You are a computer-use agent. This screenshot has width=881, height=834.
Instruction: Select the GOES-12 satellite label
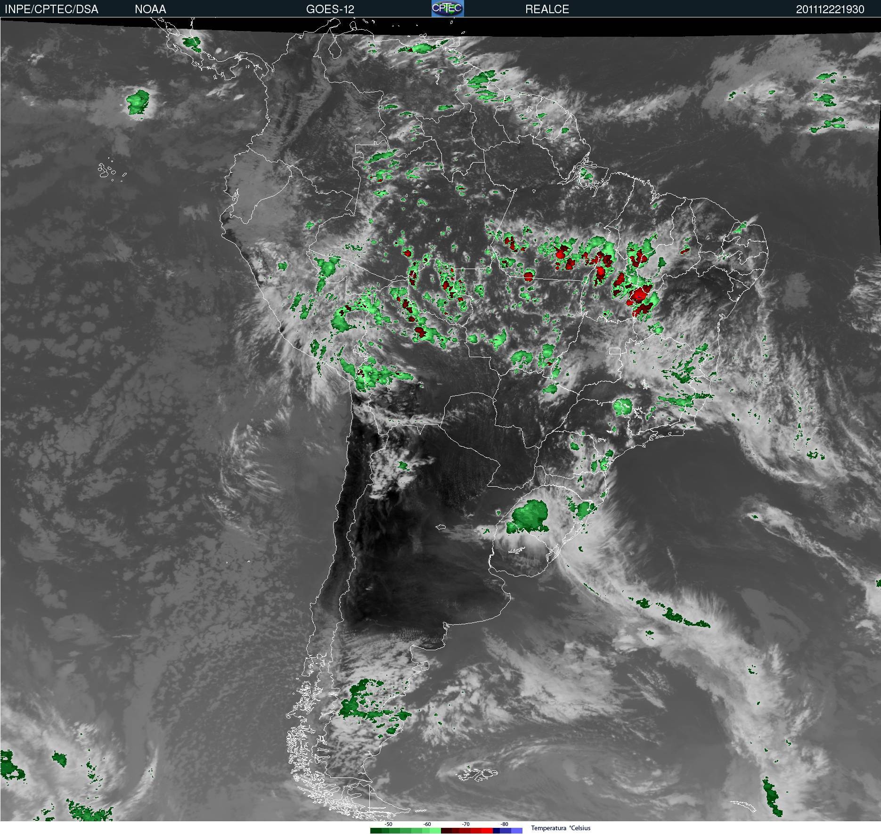click(x=330, y=9)
